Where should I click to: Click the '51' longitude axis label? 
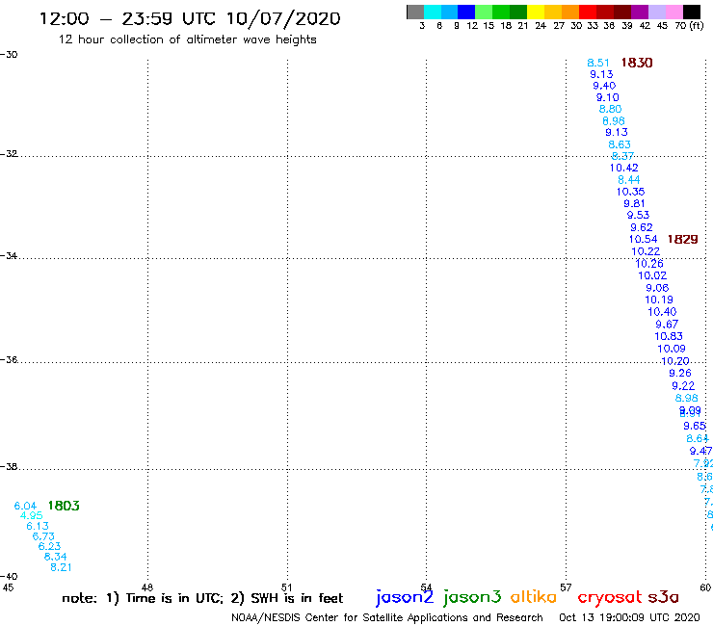click(x=286, y=587)
